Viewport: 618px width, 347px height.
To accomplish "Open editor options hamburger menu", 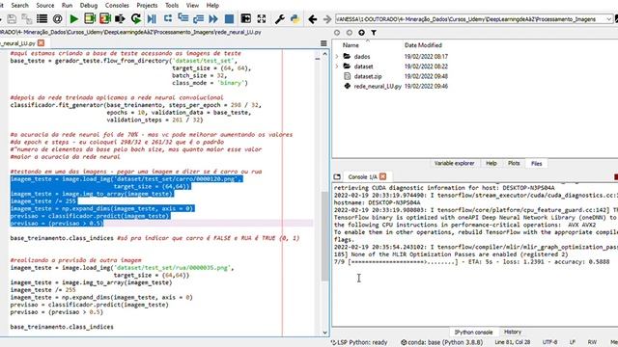I will click(323, 43).
